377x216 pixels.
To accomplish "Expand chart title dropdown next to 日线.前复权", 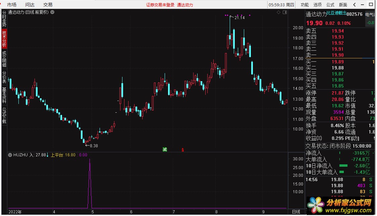I will pos(52,12).
